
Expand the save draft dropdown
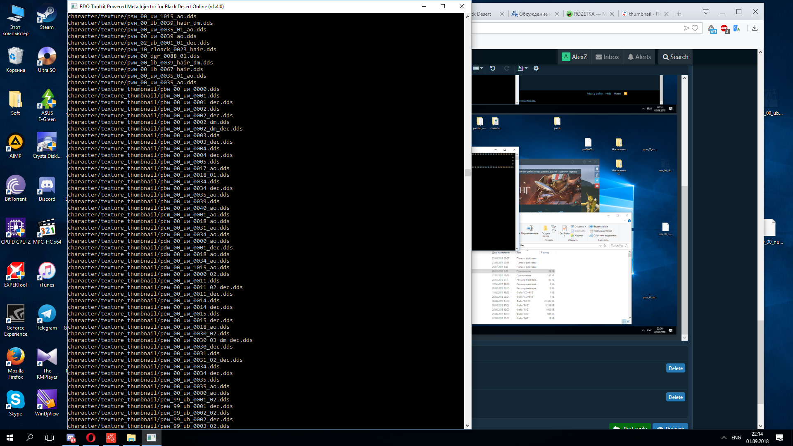[522, 68]
